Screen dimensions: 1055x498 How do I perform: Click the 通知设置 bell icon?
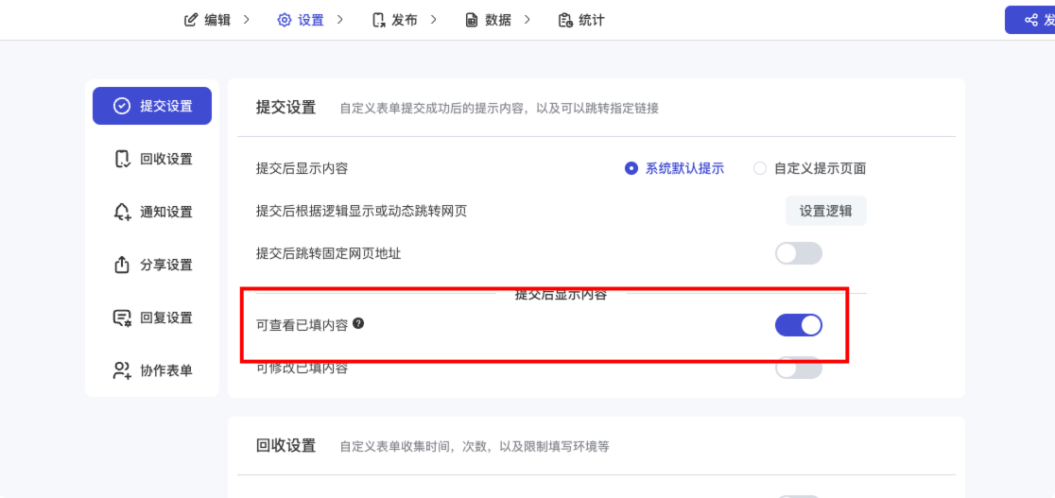tap(122, 212)
